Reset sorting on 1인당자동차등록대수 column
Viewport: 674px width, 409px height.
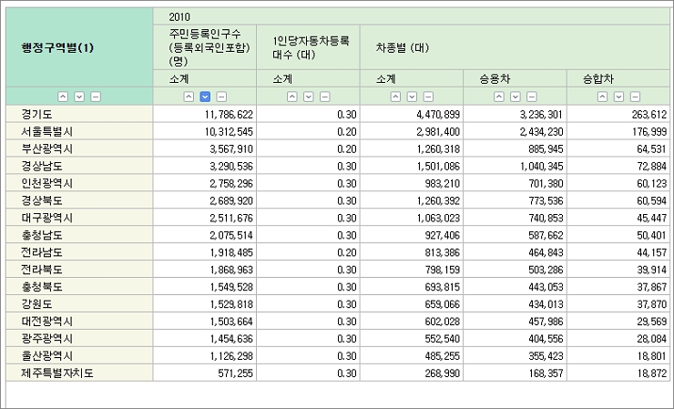325,97
